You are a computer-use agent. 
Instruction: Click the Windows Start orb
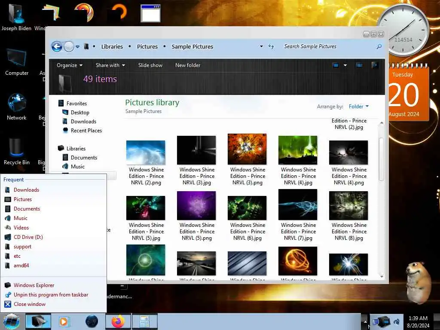click(12, 321)
